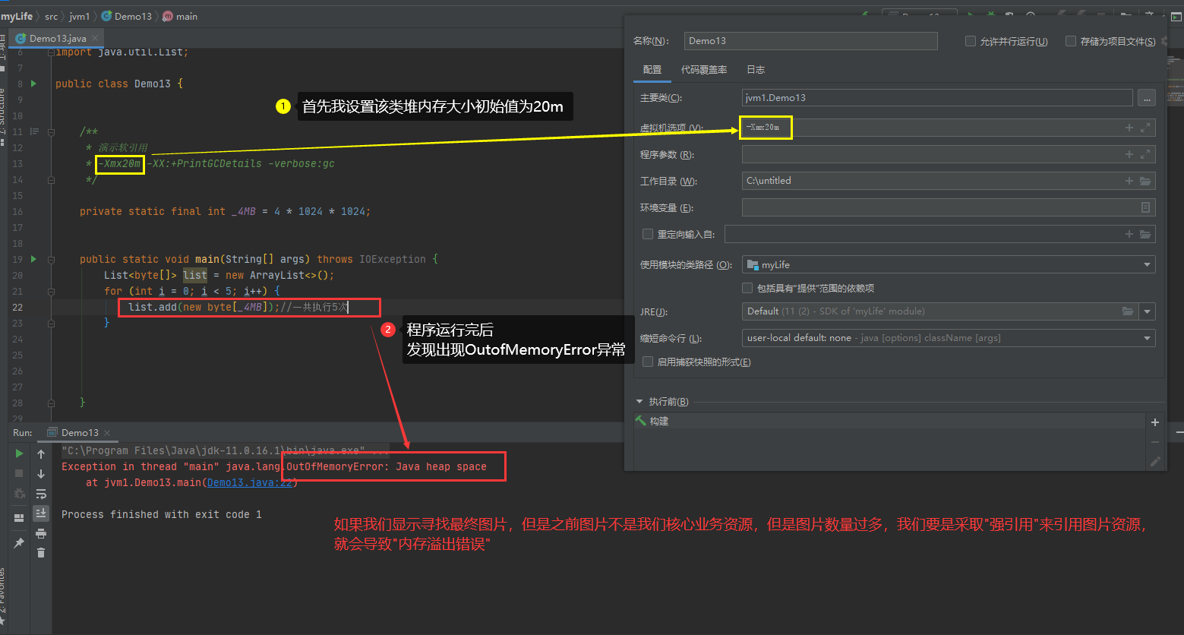Go down the stack trace with down arrow
1184x635 pixels.
coord(41,473)
